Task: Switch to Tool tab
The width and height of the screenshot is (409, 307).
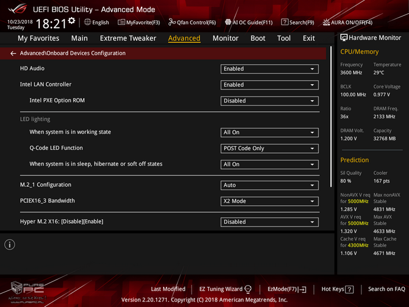Action: (284, 38)
